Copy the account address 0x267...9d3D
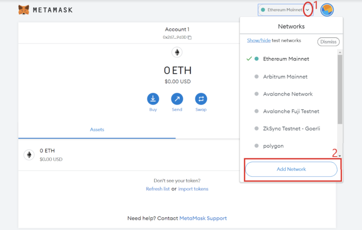362x230 pixels. (190, 38)
